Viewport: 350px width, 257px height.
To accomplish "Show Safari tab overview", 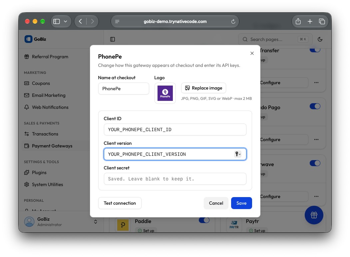I will (x=322, y=21).
